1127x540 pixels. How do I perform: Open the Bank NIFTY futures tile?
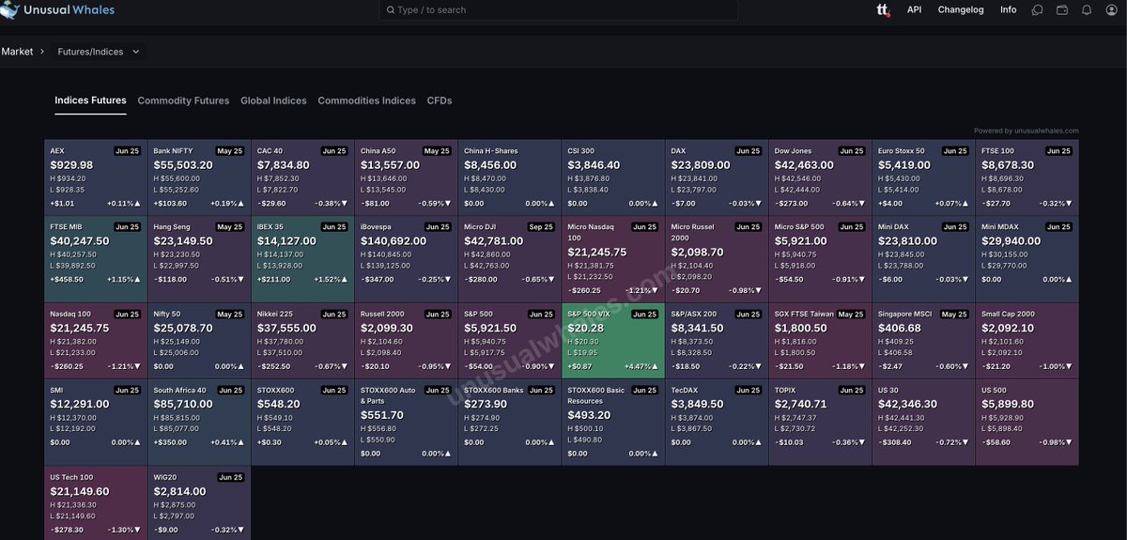tap(199, 177)
